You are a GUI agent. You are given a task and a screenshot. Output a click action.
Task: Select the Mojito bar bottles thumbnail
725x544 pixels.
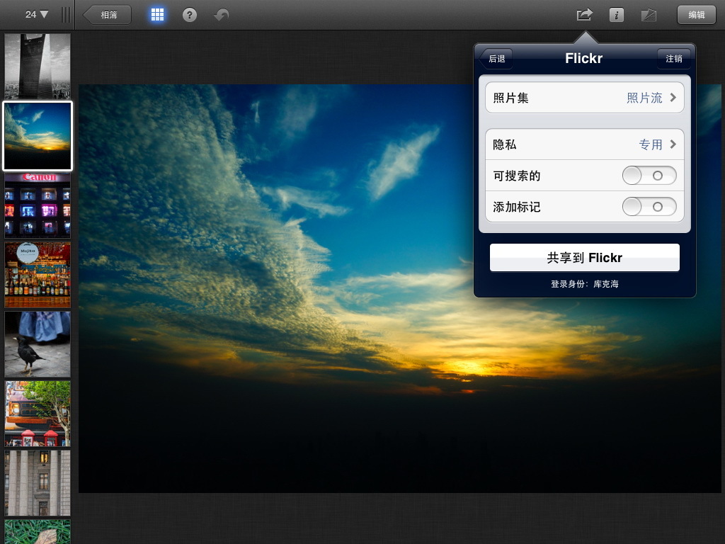(x=38, y=274)
